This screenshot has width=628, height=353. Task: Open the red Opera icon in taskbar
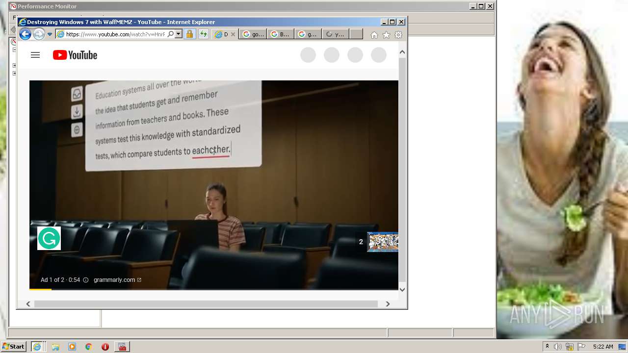coord(105,347)
